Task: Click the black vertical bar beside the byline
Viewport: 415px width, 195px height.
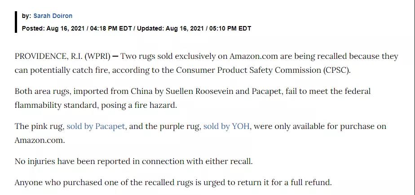Action: [16, 22]
